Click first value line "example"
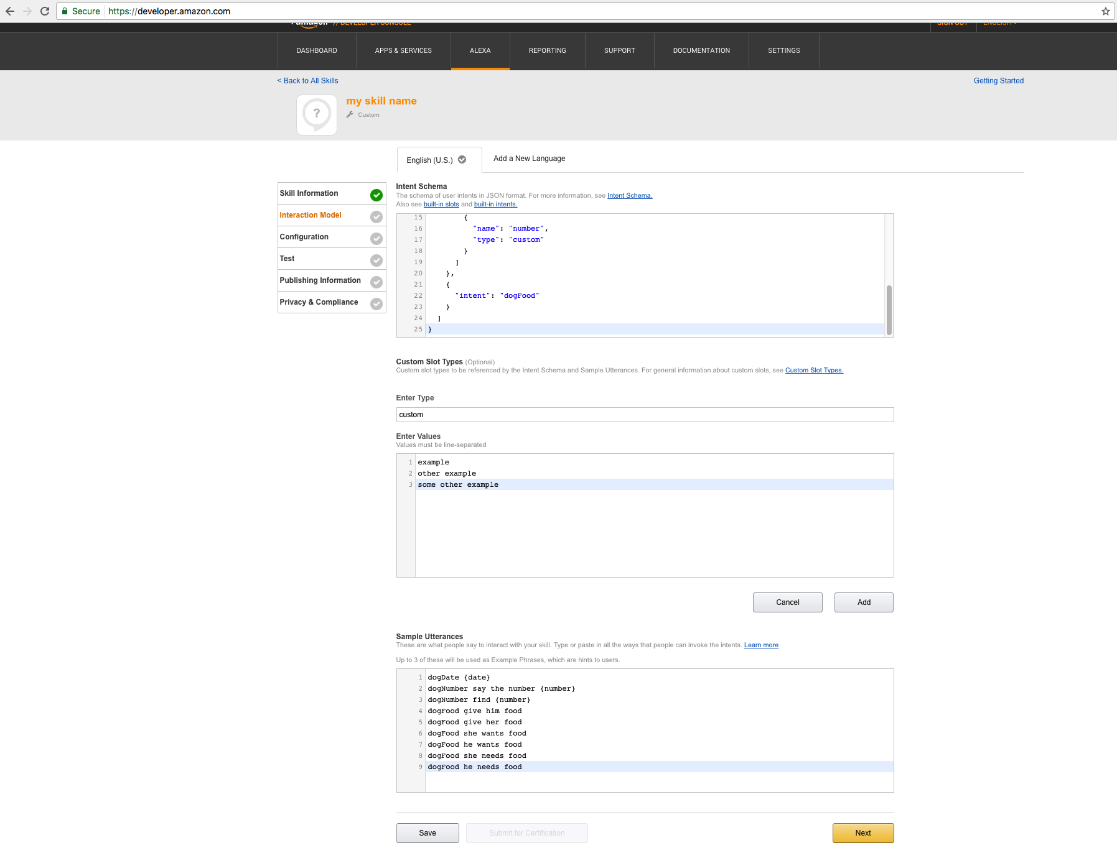 point(433,462)
